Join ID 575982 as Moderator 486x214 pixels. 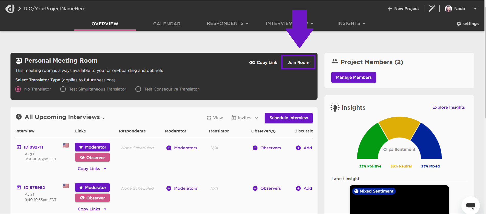pos(92,187)
